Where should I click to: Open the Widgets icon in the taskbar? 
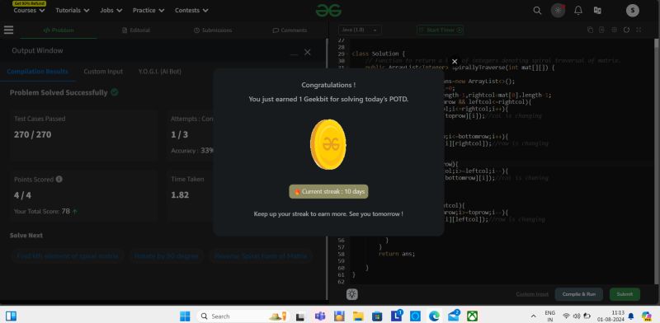pyautogui.click(x=11, y=316)
